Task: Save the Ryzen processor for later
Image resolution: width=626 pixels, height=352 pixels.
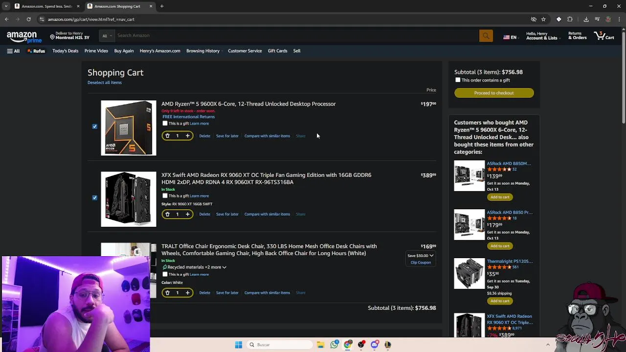Action: click(x=227, y=136)
